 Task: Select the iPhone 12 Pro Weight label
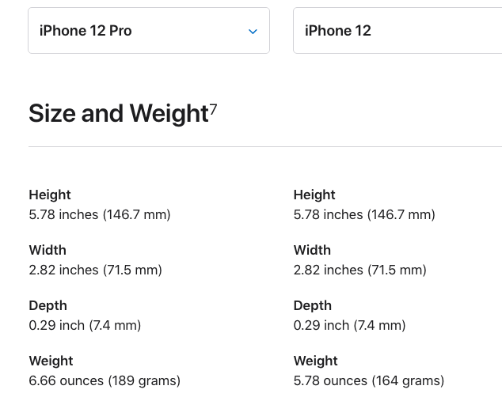(x=51, y=361)
